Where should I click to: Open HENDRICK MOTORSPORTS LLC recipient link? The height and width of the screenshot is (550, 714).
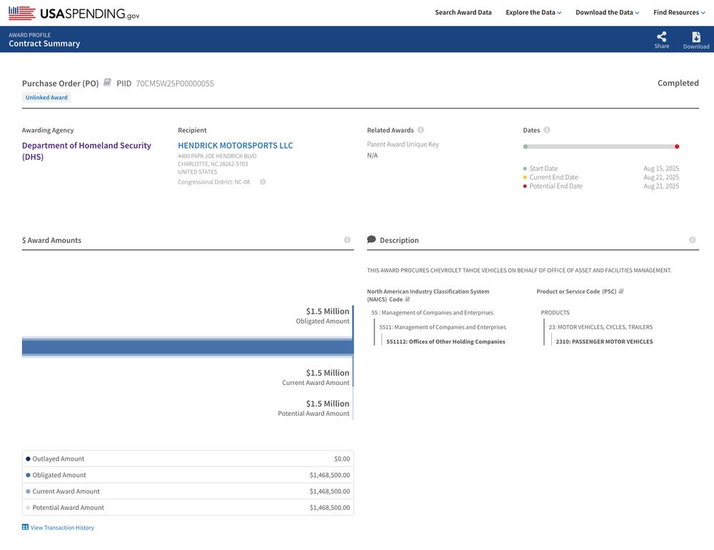236,146
